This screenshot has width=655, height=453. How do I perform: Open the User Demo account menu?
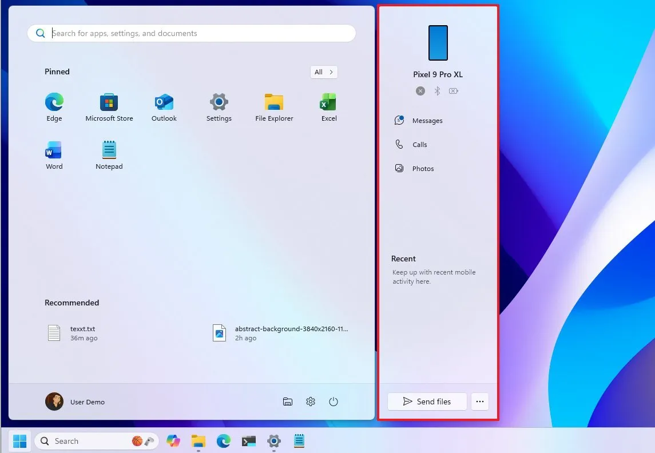[75, 402]
